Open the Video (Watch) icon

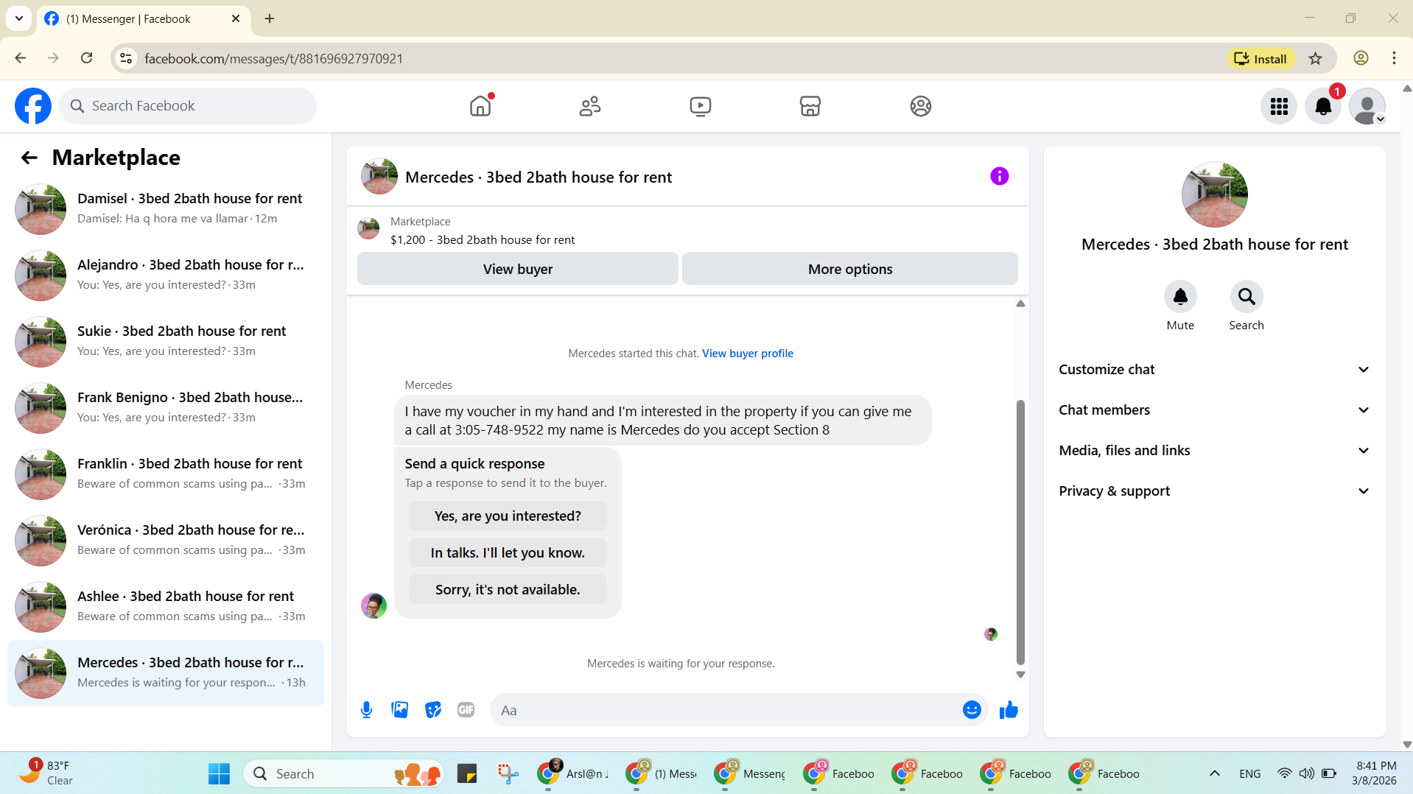701,106
